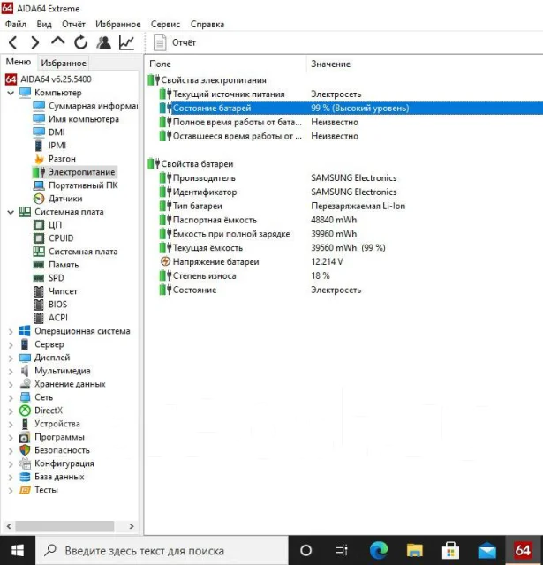Switch to the Меню tab in the sidebar
This screenshot has height=565, width=543.
pos(19,62)
